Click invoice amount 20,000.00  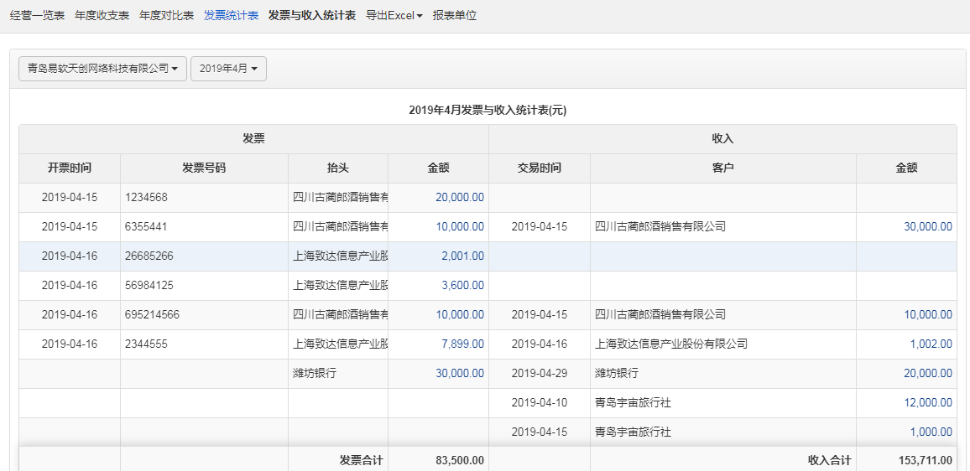pos(460,198)
